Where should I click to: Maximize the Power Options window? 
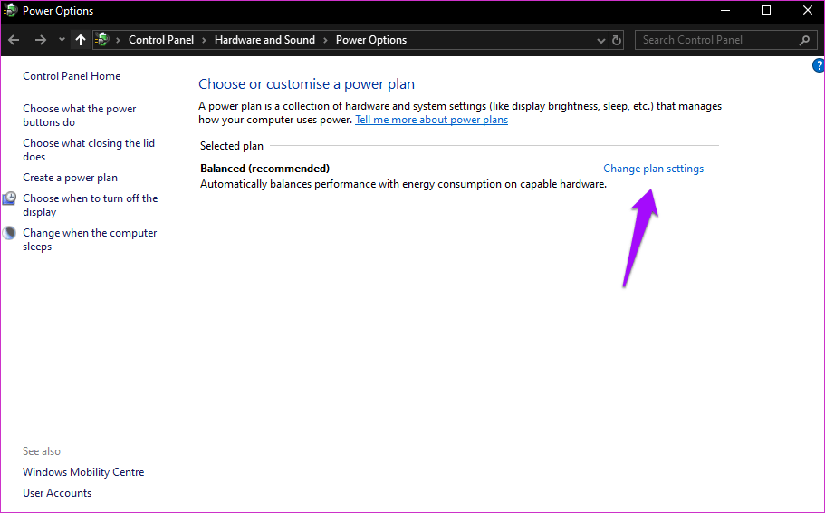[766, 11]
